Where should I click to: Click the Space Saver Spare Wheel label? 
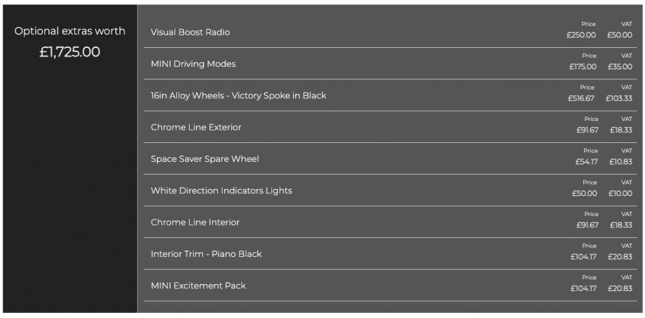(x=205, y=159)
